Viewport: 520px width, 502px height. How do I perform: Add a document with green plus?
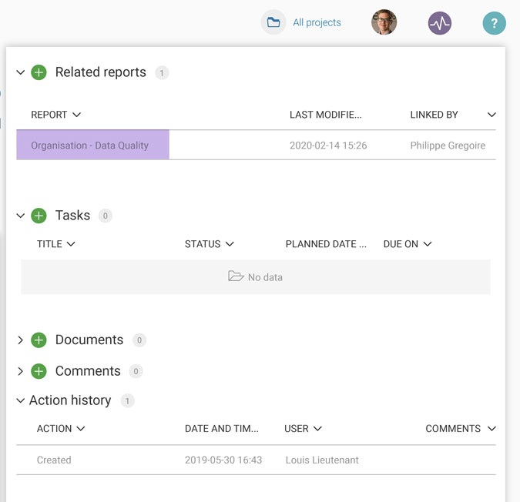tap(39, 340)
